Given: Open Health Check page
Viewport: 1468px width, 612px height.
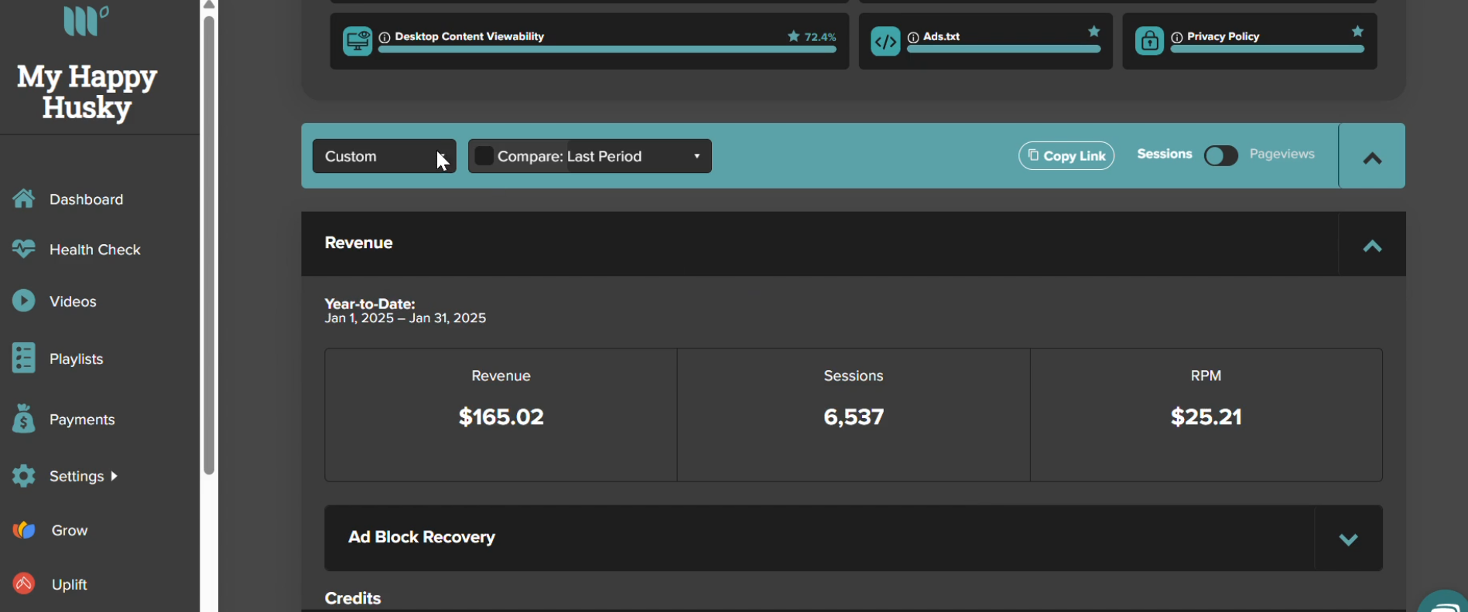Looking at the screenshot, I should [x=95, y=250].
